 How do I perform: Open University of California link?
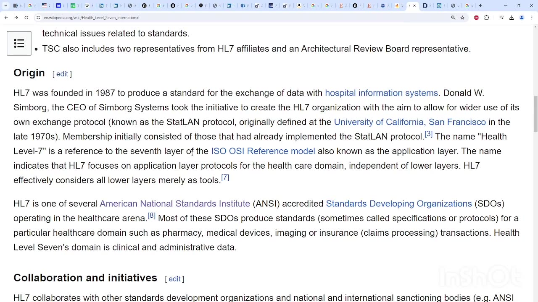[379, 122]
